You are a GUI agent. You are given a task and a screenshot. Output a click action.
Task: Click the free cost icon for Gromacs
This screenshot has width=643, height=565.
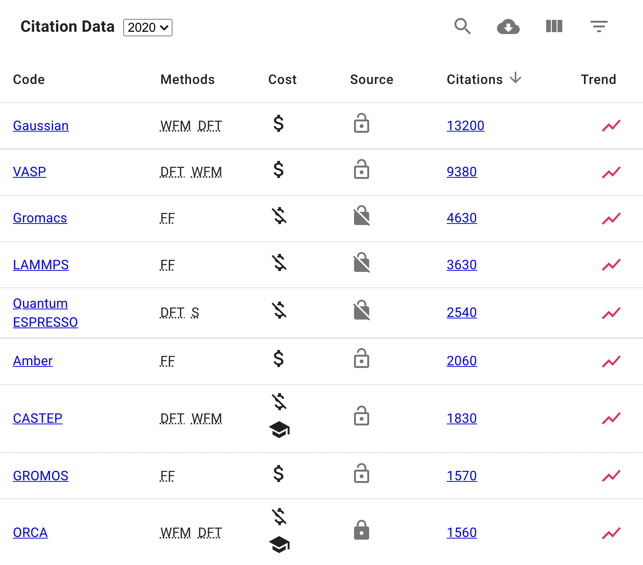[x=280, y=216]
